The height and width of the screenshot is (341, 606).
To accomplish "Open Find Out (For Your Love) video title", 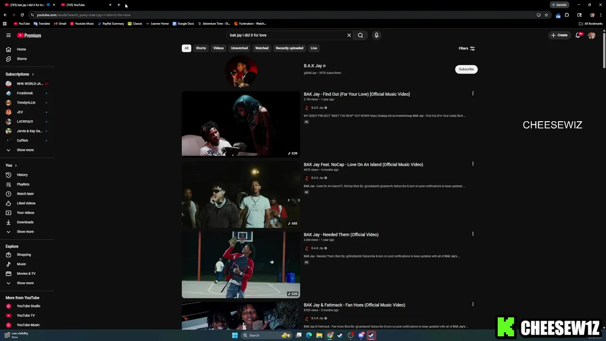I will (356, 94).
